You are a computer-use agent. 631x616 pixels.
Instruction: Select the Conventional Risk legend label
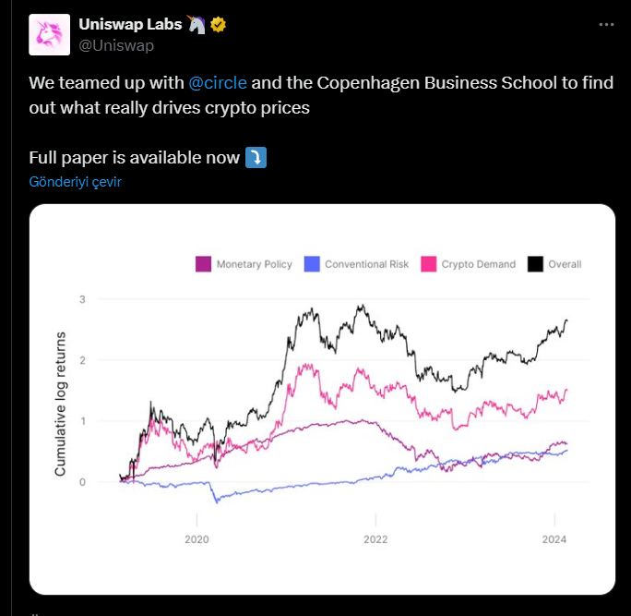tap(366, 264)
